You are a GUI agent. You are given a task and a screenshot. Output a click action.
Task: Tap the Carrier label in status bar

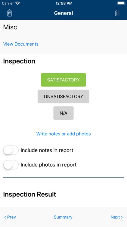[x=8, y=3]
